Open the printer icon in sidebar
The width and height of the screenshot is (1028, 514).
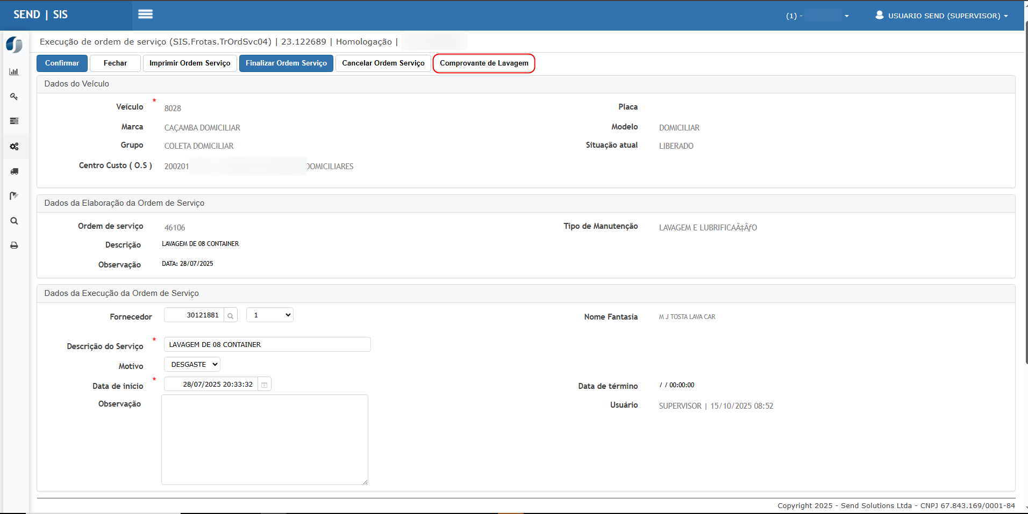[x=14, y=245]
